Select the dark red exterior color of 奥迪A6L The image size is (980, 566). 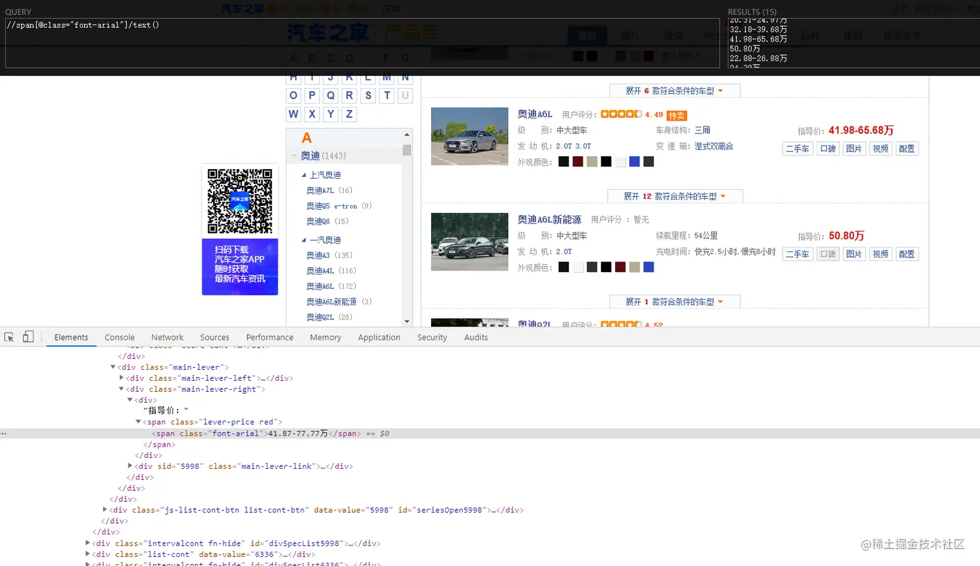point(577,162)
